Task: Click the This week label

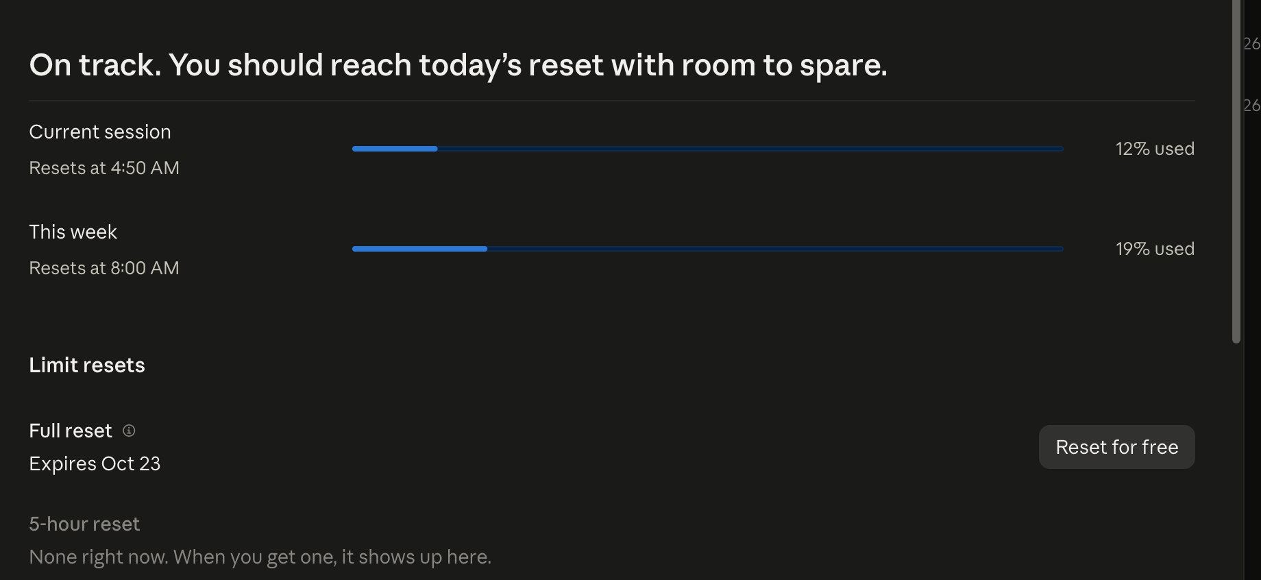Action: coord(73,232)
